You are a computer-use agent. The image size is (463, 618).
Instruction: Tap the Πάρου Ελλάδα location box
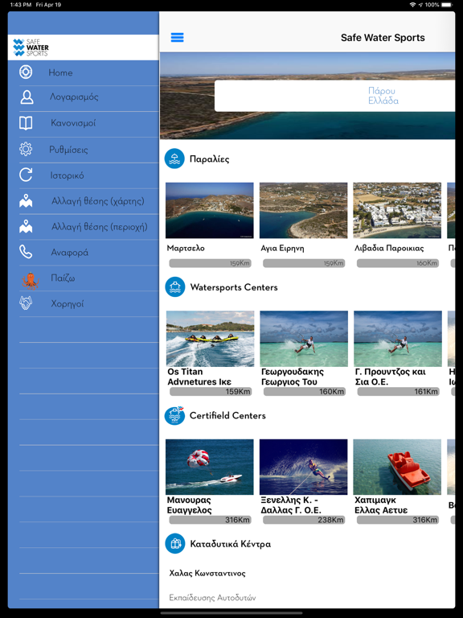pos(334,96)
